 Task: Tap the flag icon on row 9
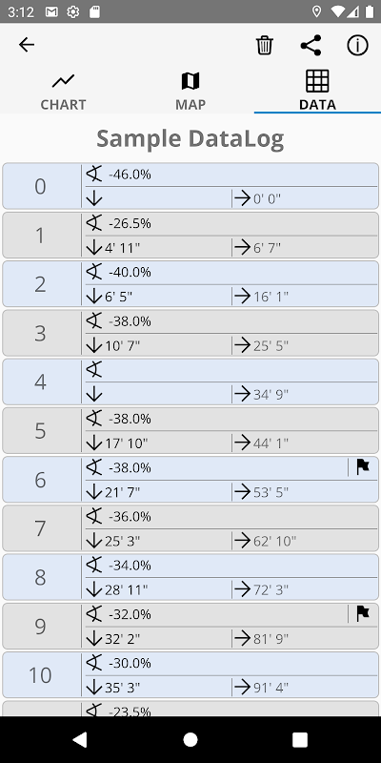(363, 613)
